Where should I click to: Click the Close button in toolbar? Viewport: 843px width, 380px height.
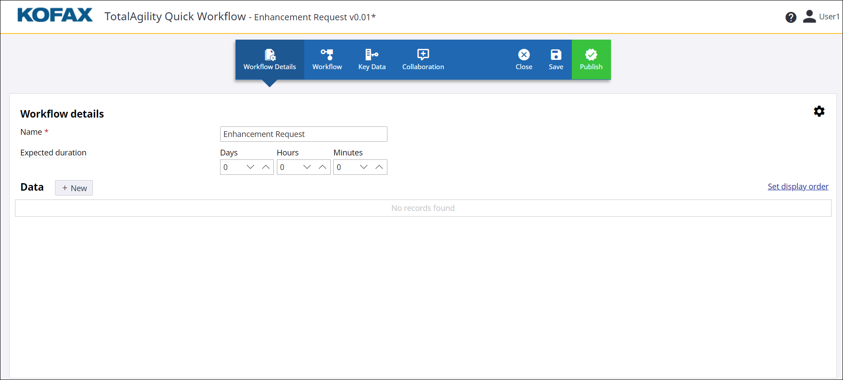point(524,59)
